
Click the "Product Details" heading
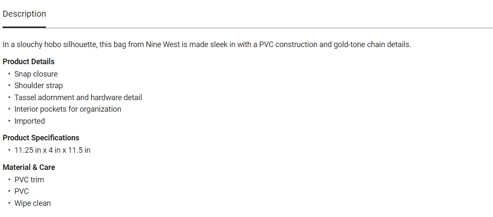point(28,62)
